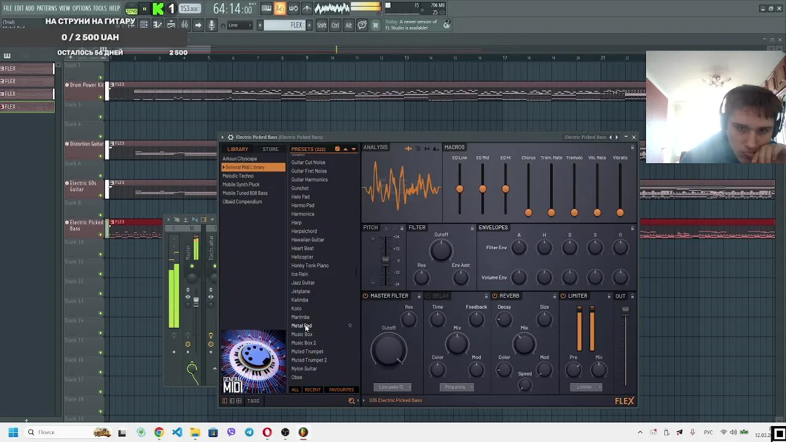Image resolution: width=786 pixels, height=442 pixels.
Task: Toggle the orange step/countdown 3.2 icon
Action: [x=279, y=9]
